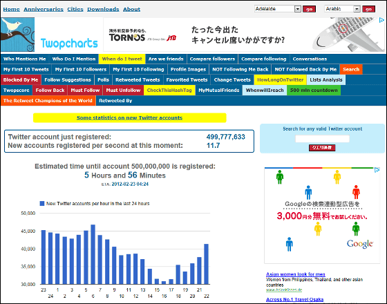Open the About link
This screenshot has height=304, width=387.
click(131, 9)
